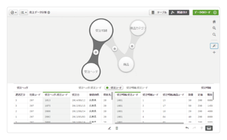The height and width of the screenshot is (140, 227).
Task: Click the magic wand recommendations icon
Action: tap(214, 46)
